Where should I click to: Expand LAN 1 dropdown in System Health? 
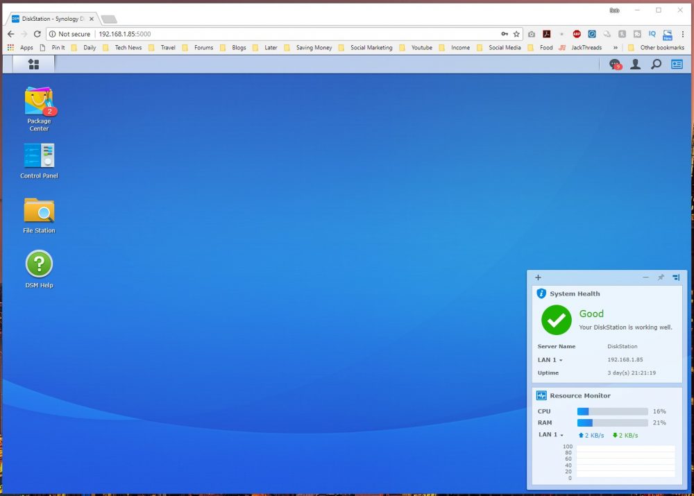tap(550, 360)
